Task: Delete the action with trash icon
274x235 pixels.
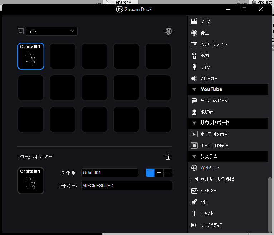Action: 168,157
